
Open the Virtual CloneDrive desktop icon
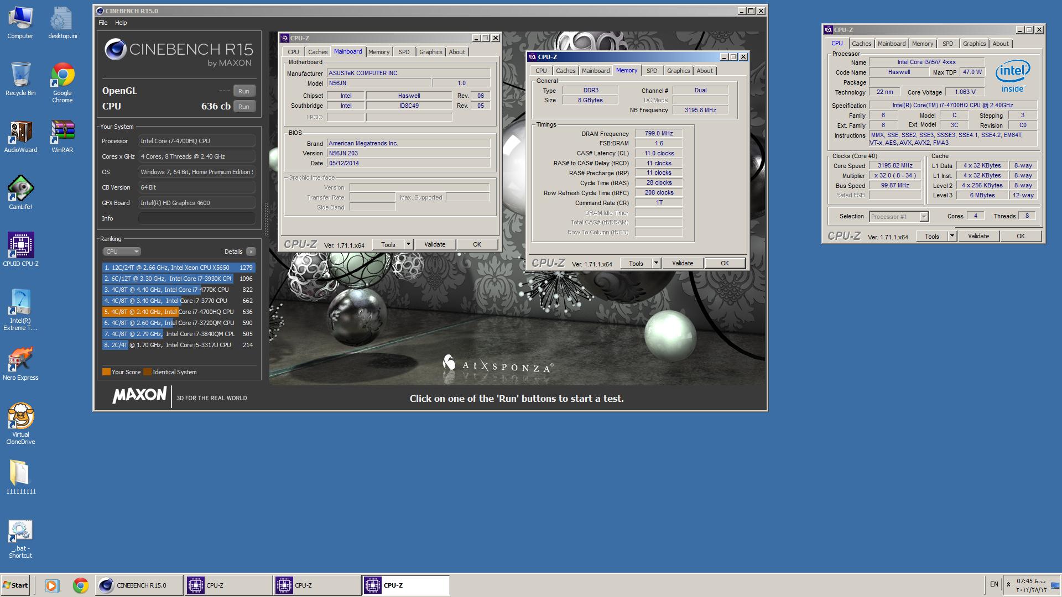(x=20, y=424)
